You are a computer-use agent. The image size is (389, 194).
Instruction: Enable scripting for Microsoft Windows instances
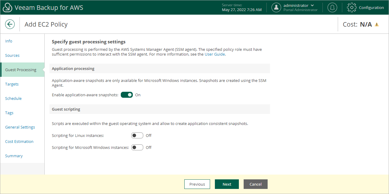[x=137, y=147]
